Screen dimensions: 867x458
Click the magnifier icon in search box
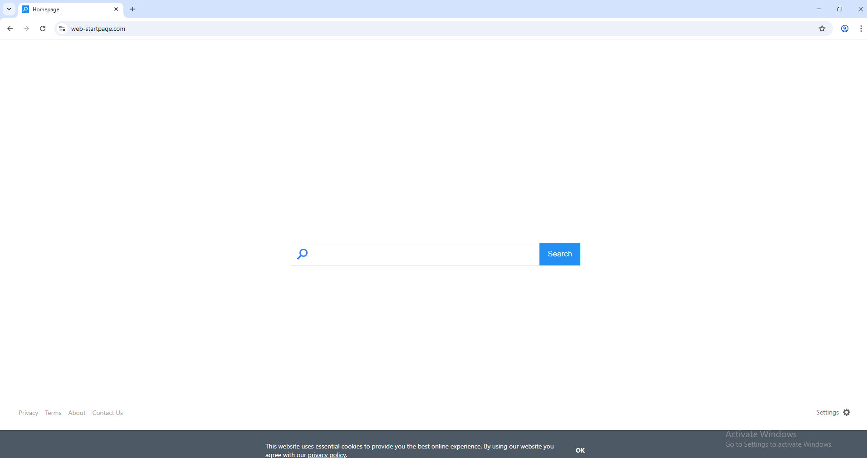(303, 254)
